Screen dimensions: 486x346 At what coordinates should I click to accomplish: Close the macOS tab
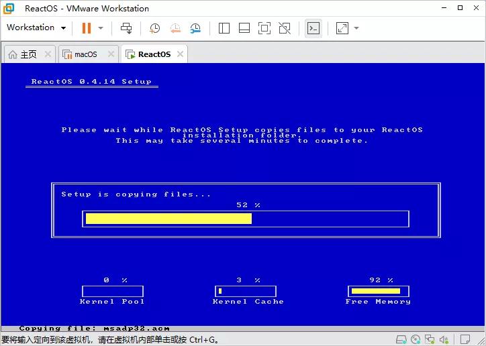pyautogui.click(x=111, y=54)
